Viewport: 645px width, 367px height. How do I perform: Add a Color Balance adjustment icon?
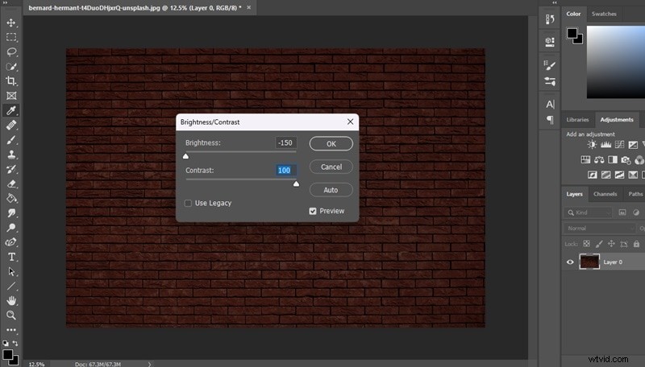(x=599, y=159)
